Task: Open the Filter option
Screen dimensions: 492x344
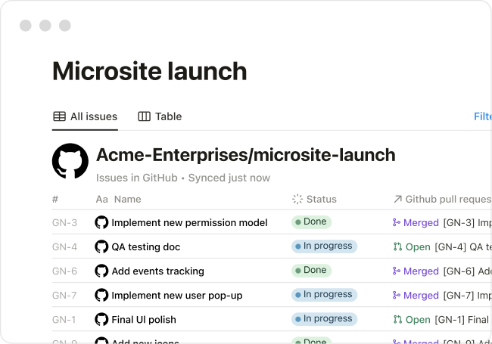Action: pos(482,116)
